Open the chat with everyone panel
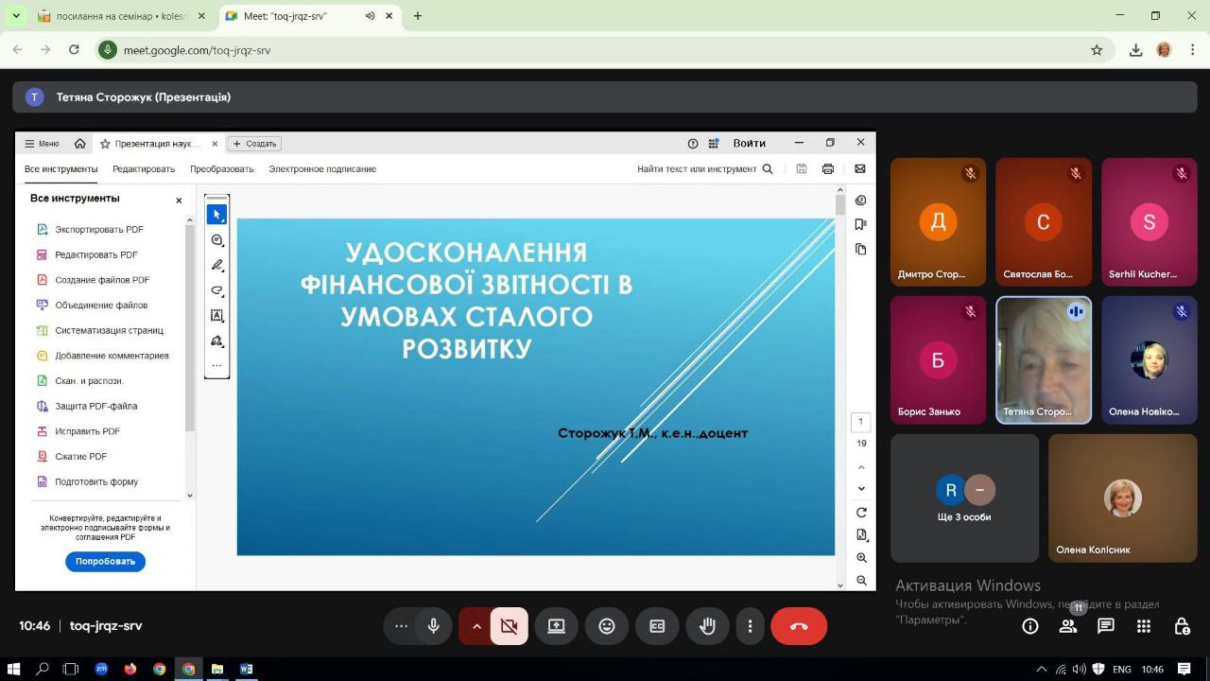Image resolution: width=1210 pixels, height=681 pixels. (1105, 626)
